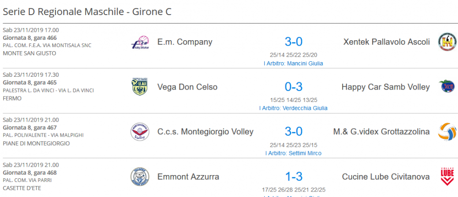
Task: Open the I Arbitro: Verdecchia Giulia link
Action: tap(293, 108)
